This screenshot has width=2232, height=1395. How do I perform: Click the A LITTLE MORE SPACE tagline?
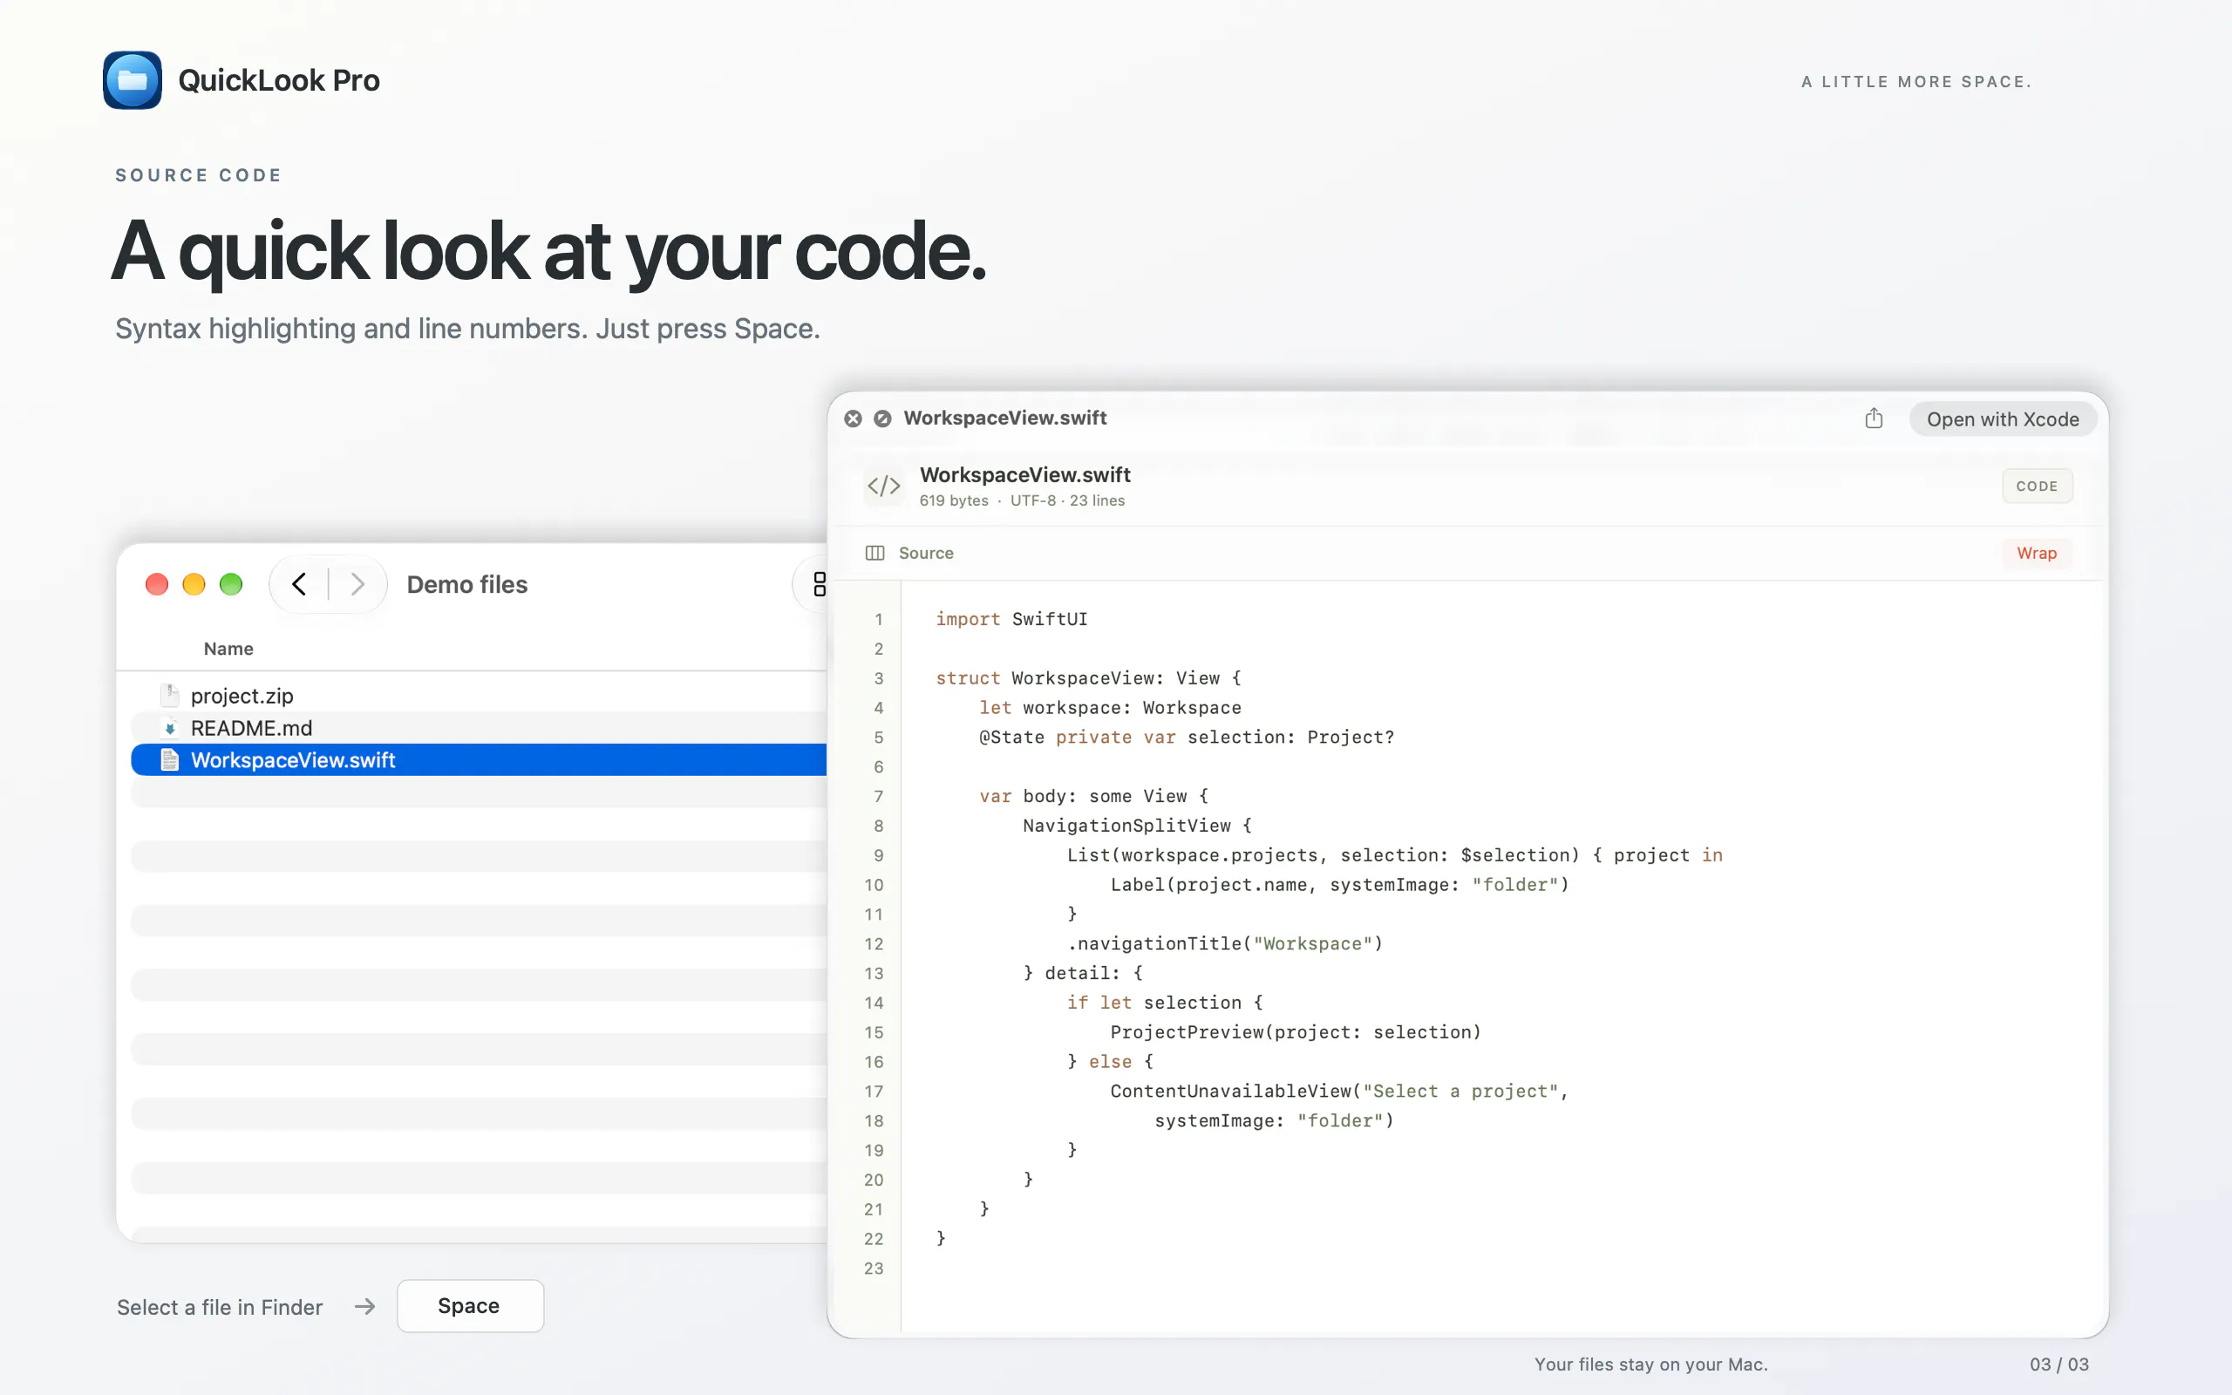(x=1916, y=82)
